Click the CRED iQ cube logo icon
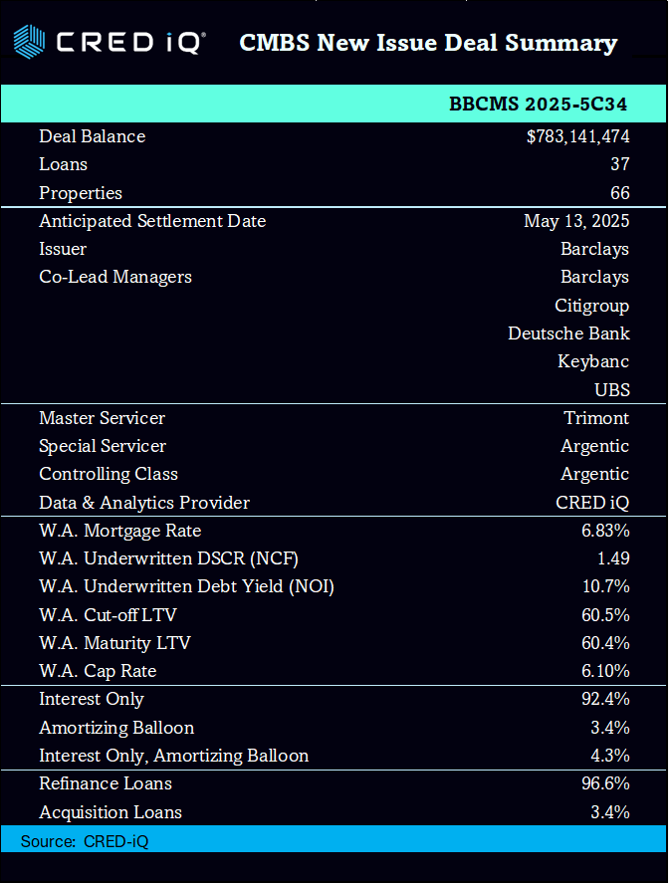This screenshot has width=669, height=884. [29, 43]
